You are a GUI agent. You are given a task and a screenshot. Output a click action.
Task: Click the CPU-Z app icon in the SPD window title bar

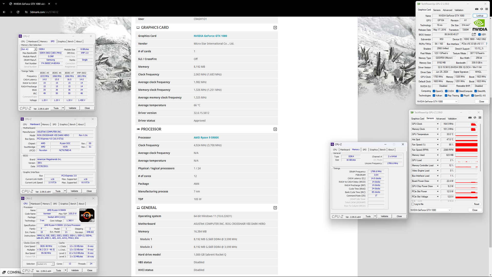click(20, 36)
